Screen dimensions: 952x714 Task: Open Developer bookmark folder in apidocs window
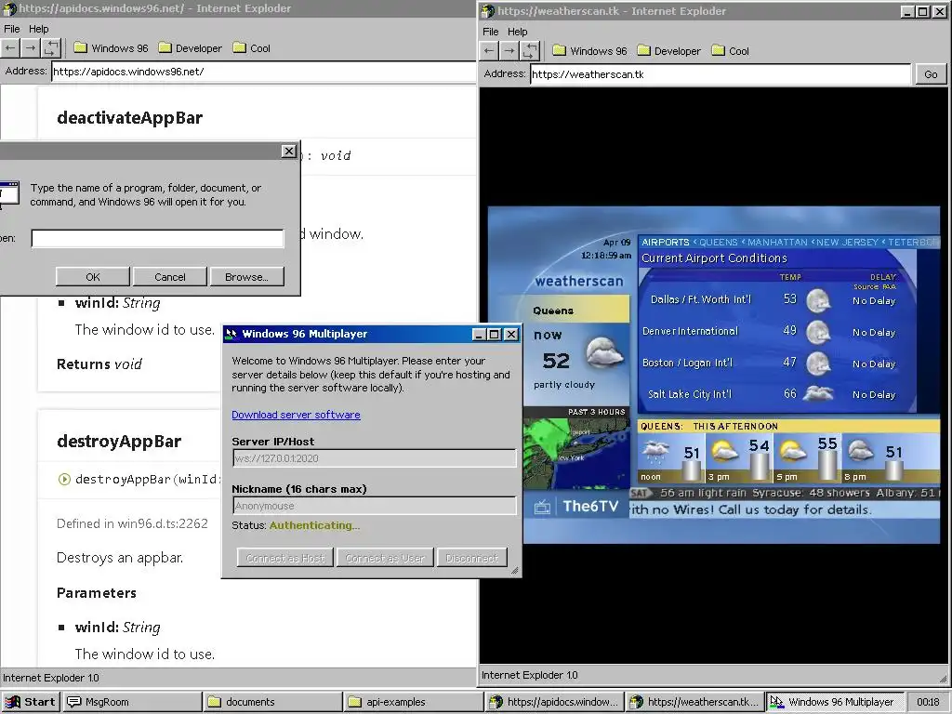coord(190,48)
